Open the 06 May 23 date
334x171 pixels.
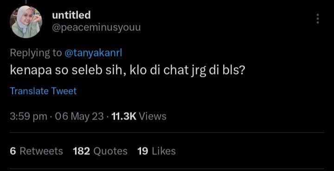[79, 117]
